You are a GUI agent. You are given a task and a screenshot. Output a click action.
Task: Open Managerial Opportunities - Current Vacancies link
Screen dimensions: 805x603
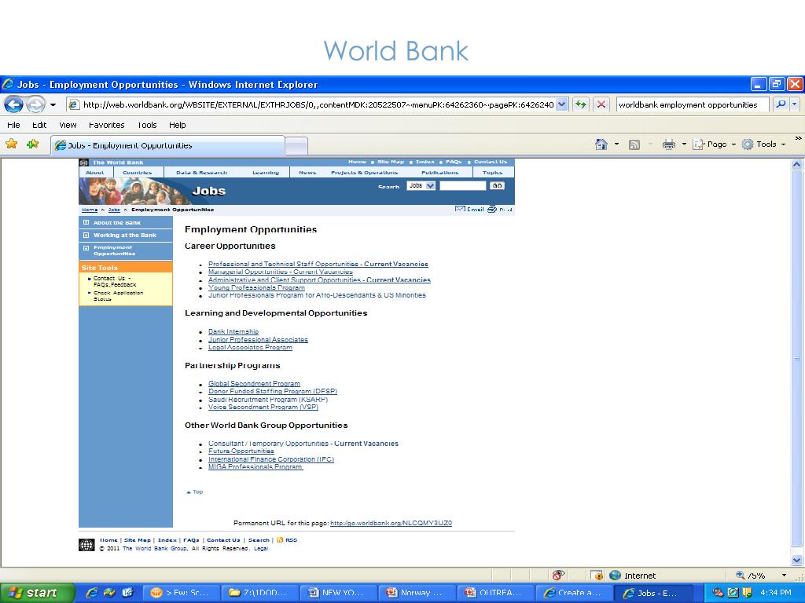click(x=281, y=272)
